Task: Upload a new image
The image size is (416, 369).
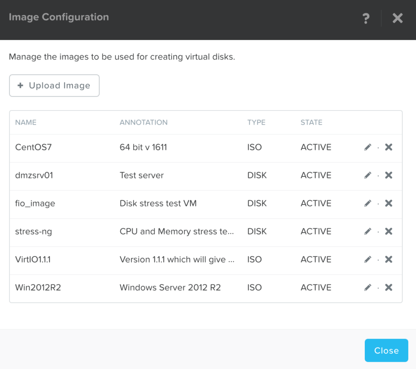Action: 54,85
